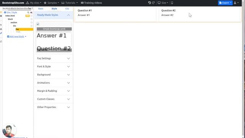Viewport: 245px width, 138px height.
Task: Expand the Other Properties section
Action: pos(54,107)
